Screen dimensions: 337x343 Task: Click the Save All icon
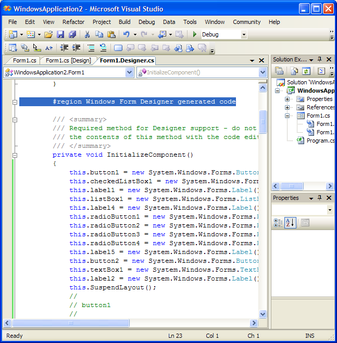point(72,34)
